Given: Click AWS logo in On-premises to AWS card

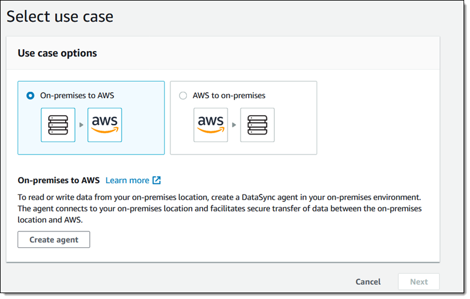Looking at the screenshot, I should (x=105, y=125).
